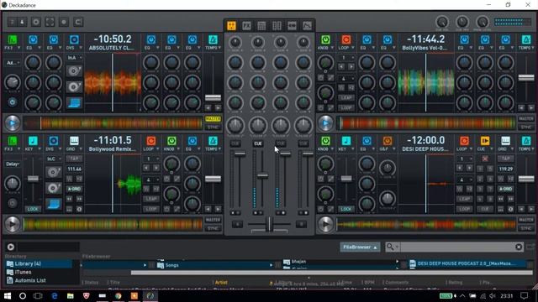This screenshot has width=538, height=302.
Task: Select iTunes in directory list
Action: 23,272
